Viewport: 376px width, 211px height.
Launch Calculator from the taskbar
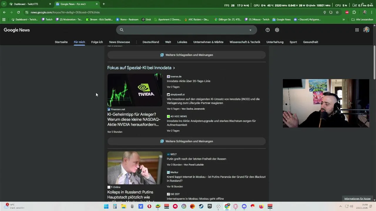click(x=115, y=206)
